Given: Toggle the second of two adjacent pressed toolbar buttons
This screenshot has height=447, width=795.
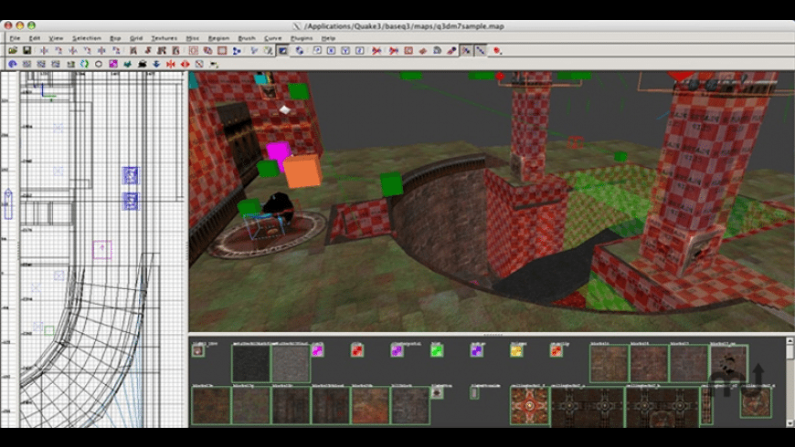Looking at the screenshot, I should pyautogui.click(x=480, y=51).
